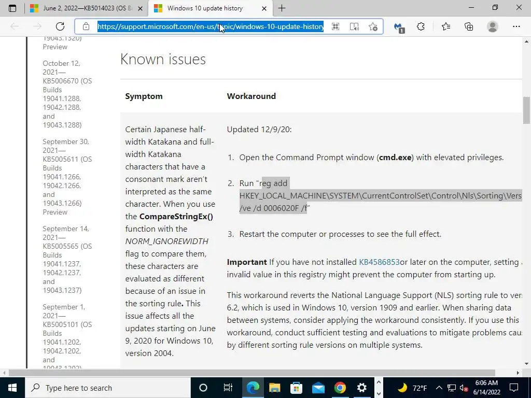Screen dimensions: 531x398
Task: Click the horizontal scrollbar thumb
Action: [252, 373]
